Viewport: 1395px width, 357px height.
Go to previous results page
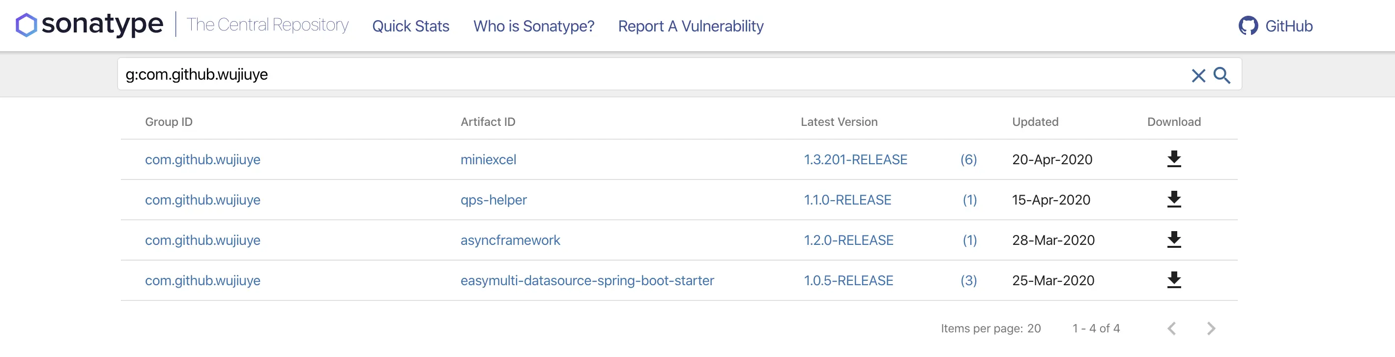pyautogui.click(x=1171, y=328)
